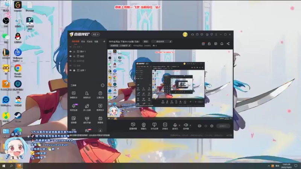Click the T-shirt skin icon in title bar

(211, 35)
